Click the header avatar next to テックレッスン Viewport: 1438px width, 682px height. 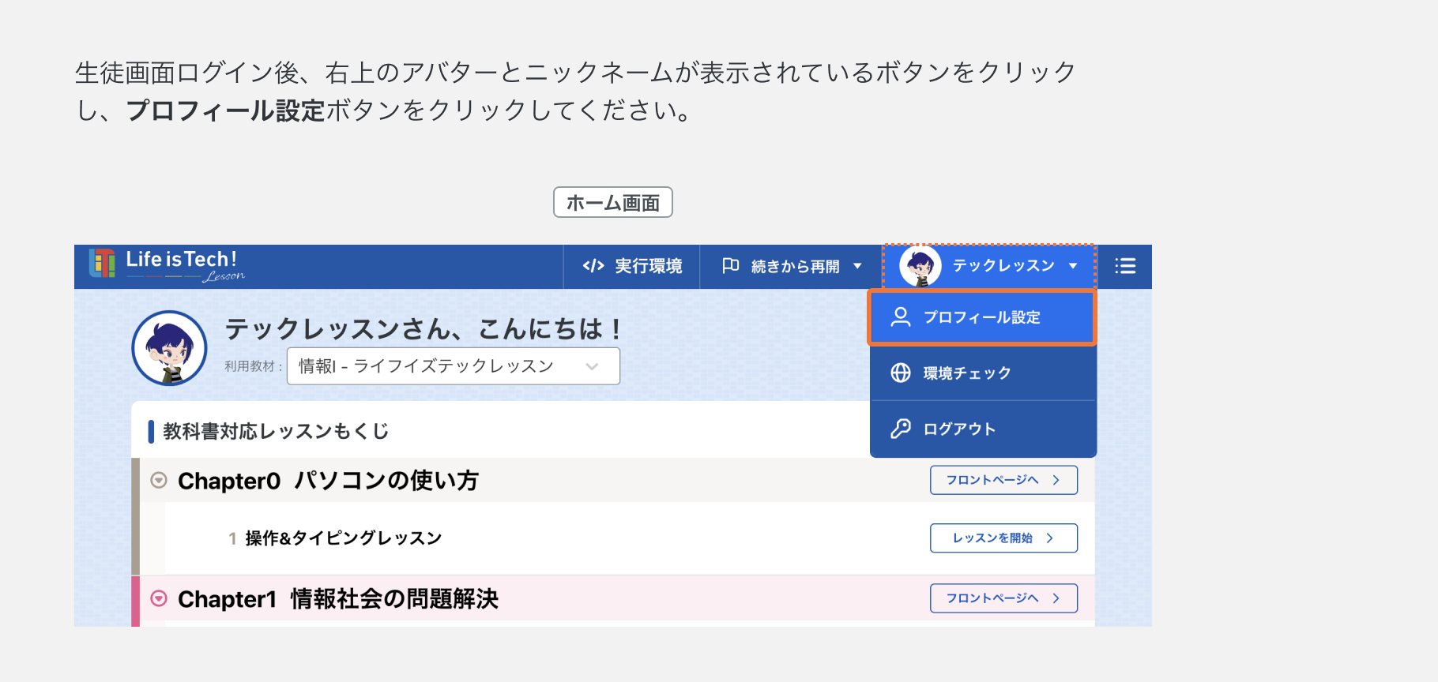click(x=920, y=266)
